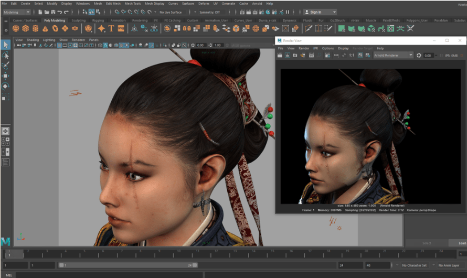
Task: Open the Mesh Tools menu
Action: 133,4
